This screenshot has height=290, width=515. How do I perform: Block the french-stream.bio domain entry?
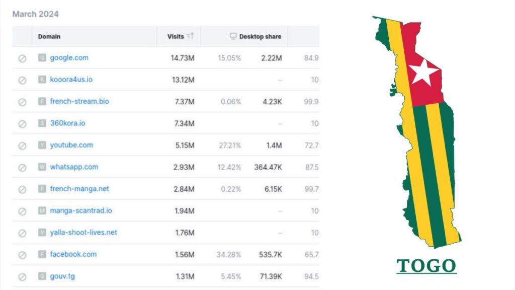tap(21, 101)
